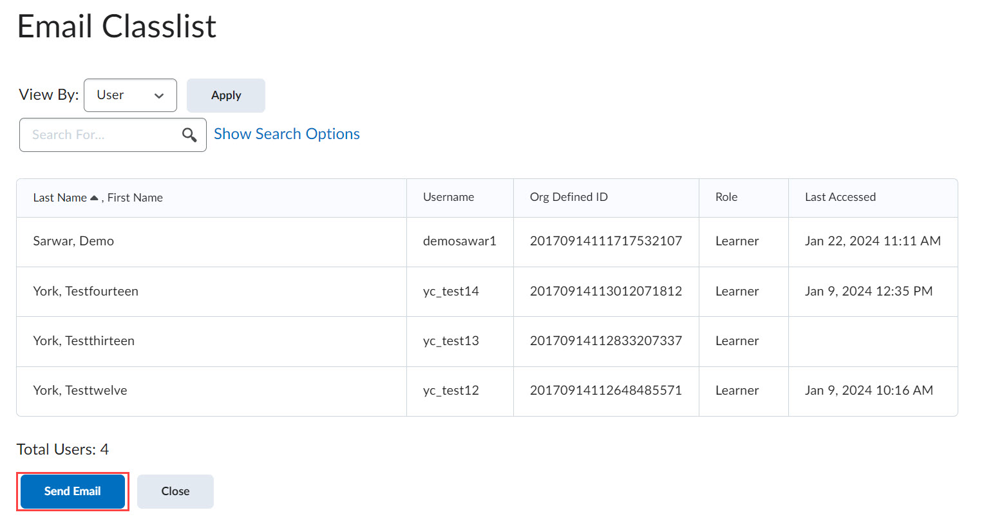Select the Sarwar, Demo row
Image resolution: width=995 pixels, height=528 pixels.
73,241
